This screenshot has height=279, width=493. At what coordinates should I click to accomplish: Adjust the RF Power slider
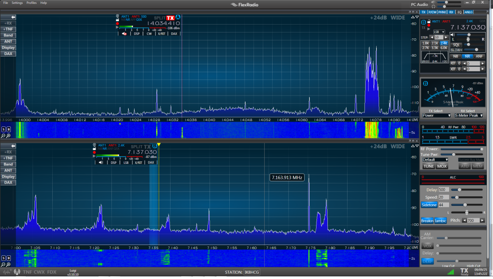pyautogui.click(x=461, y=149)
